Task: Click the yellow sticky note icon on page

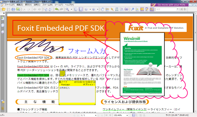Action: (x=62, y=73)
